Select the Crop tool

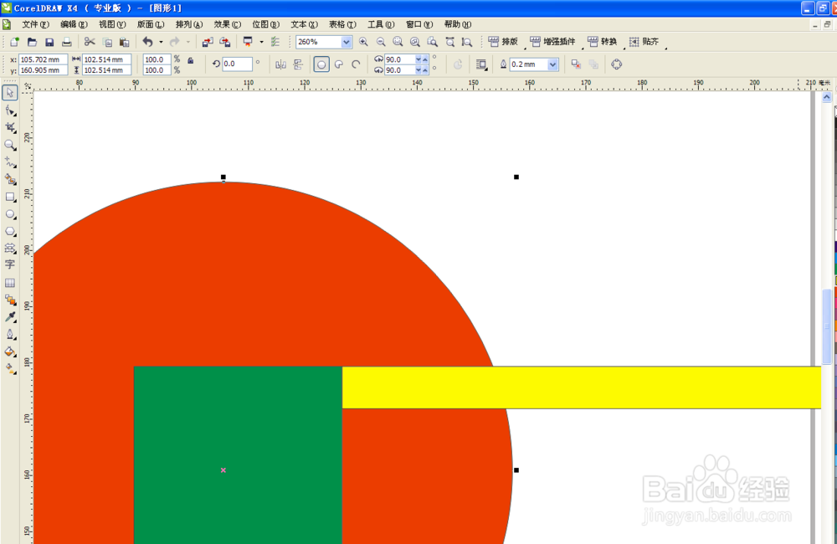click(x=10, y=127)
